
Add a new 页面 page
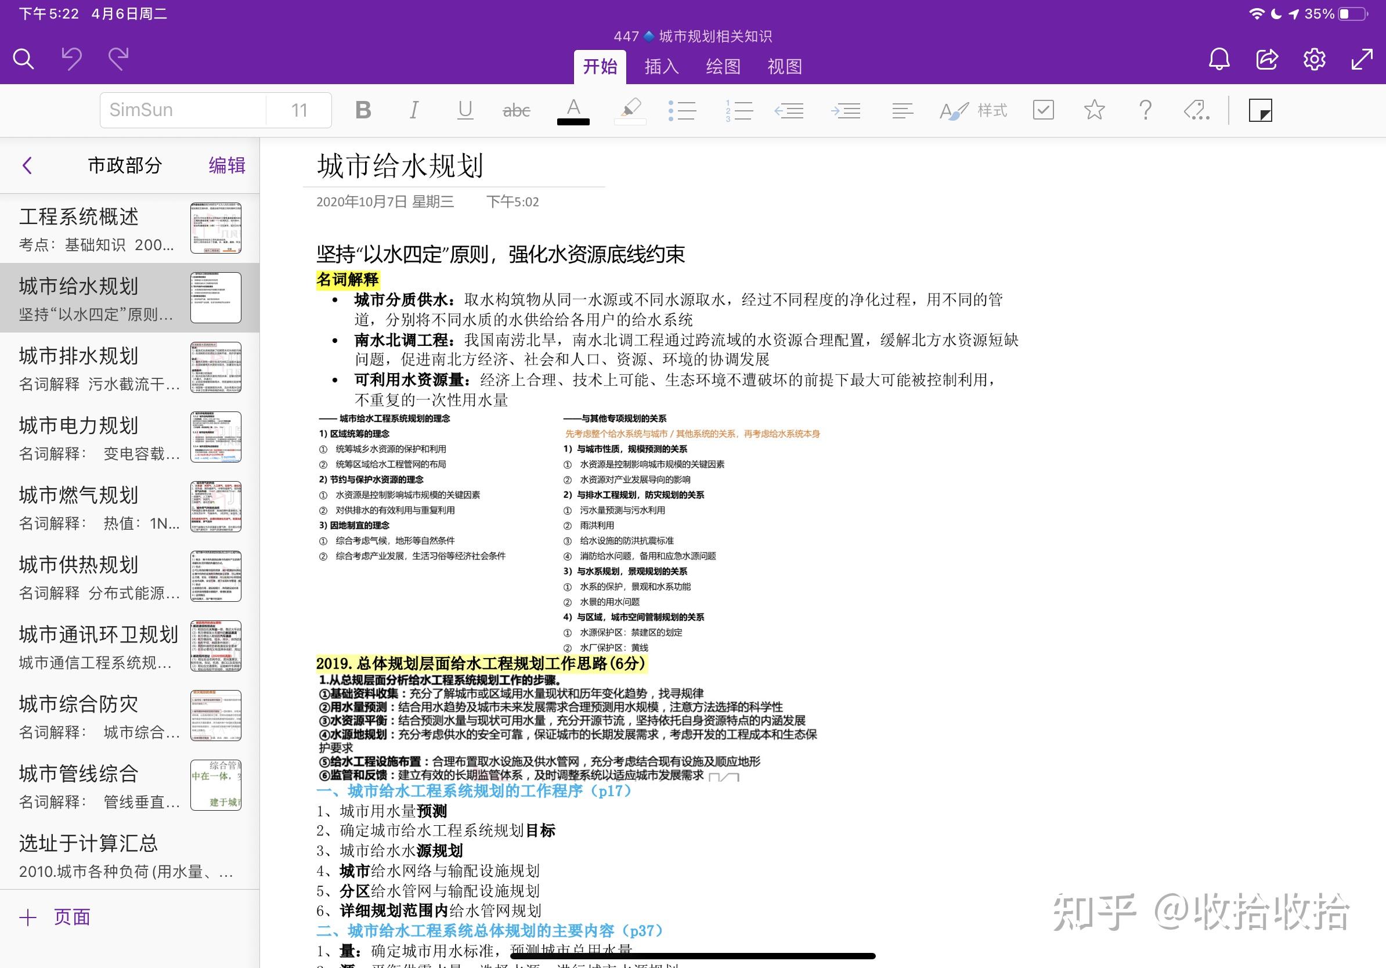[x=55, y=918]
